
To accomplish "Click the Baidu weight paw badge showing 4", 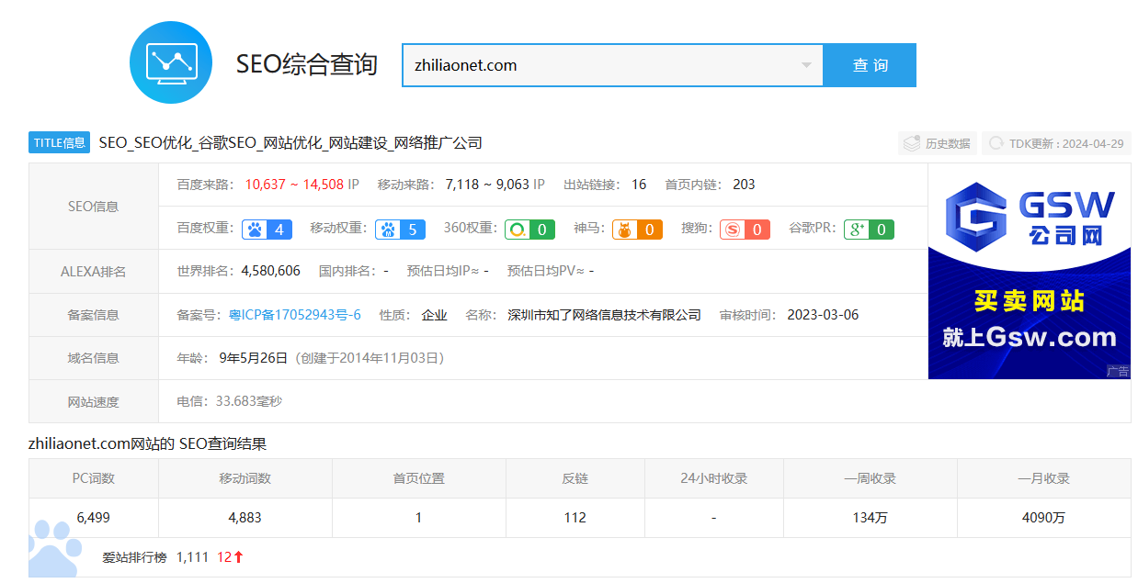I will 267,229.
